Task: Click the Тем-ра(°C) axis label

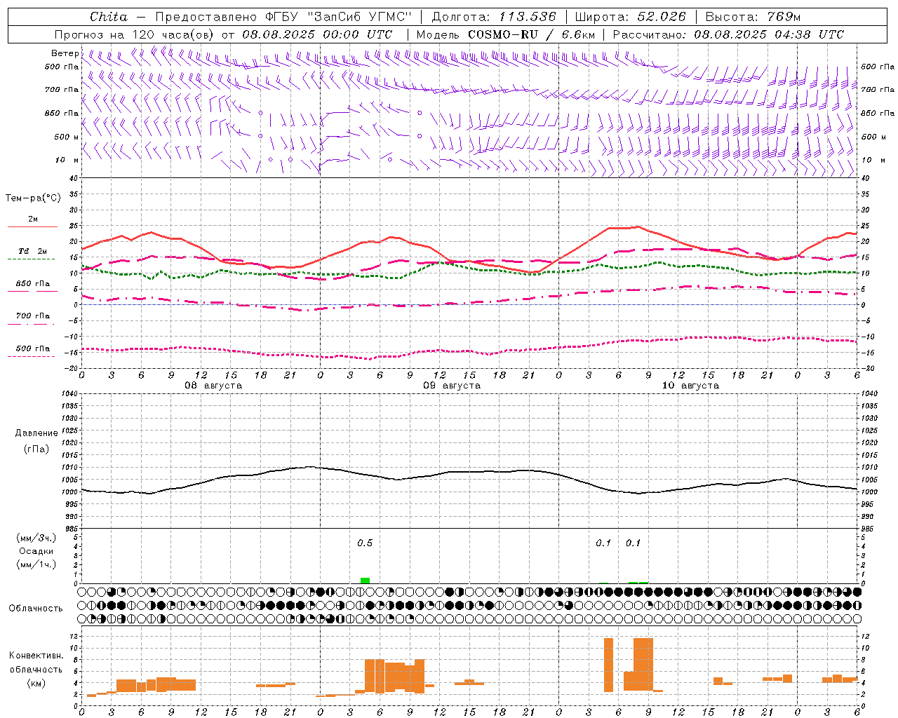Action: click(x=33, y=198)
